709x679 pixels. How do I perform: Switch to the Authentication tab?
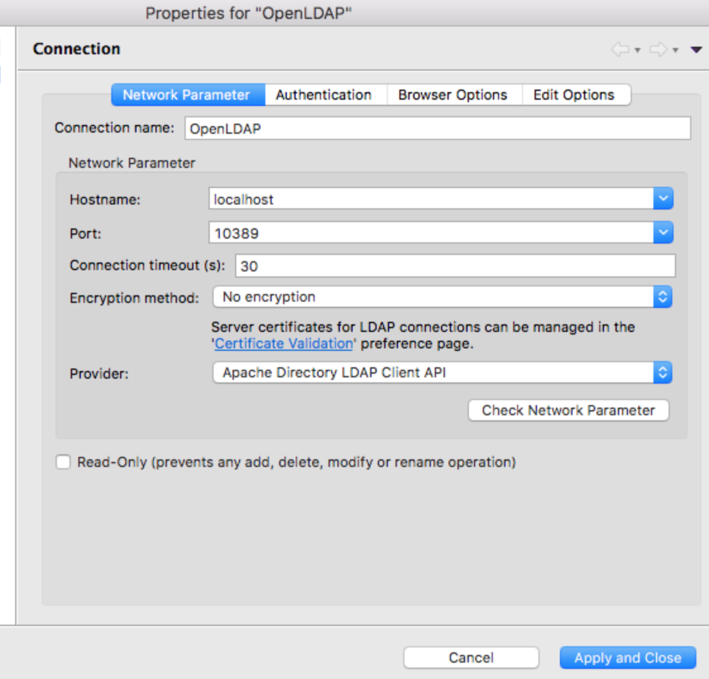tap(324, 95)
